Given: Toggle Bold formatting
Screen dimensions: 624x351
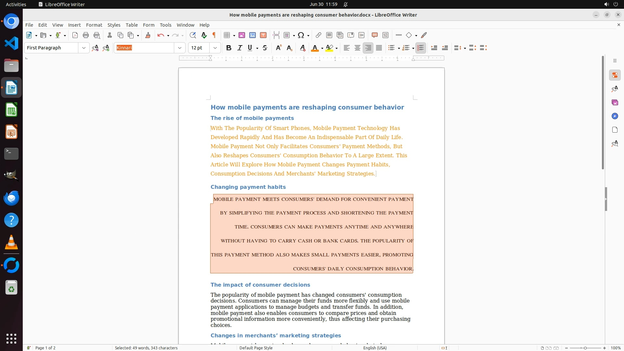Looking at the screenshot, I should click(x=229, y=48).
